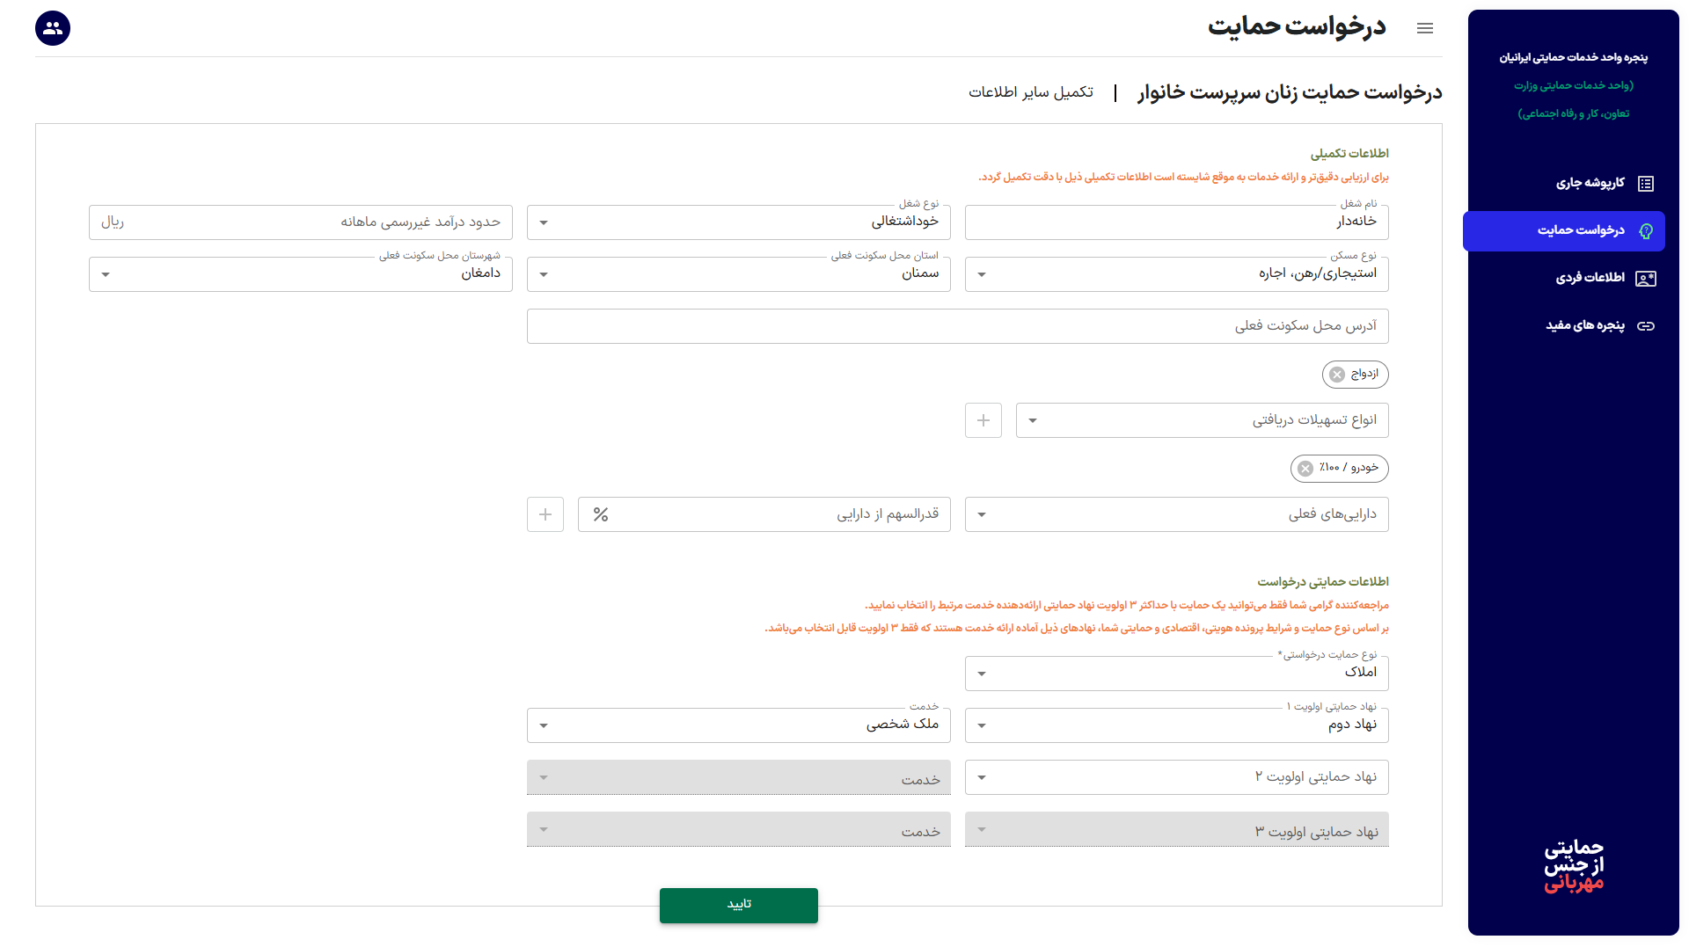Expand the شهرستان محل سکونت فعلی dropdown

[301, 274]
